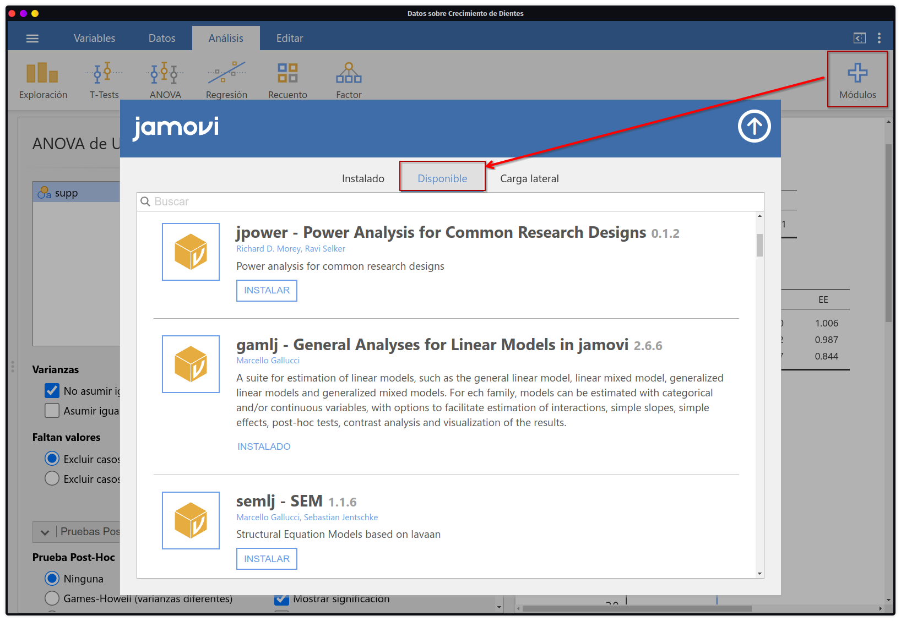Click the 0.987 value in the results table
901x621 pixels.
pyautogui.click(x=826, y=340)
